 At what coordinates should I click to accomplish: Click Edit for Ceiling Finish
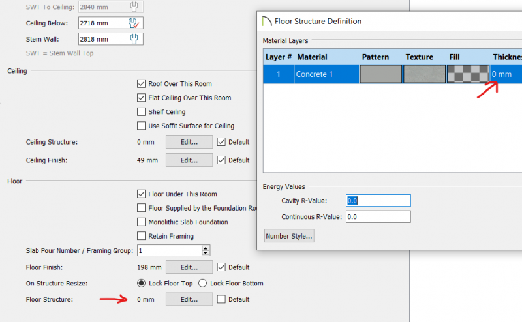tap(189, 160)
